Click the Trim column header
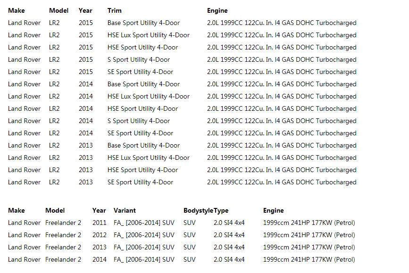Image resolution: width=409 pixels, height=273 pixels. (114, 10)
